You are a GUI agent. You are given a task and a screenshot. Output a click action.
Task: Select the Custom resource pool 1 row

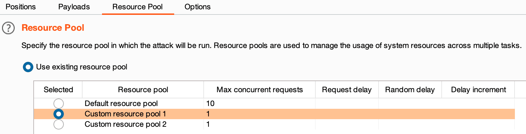point(274,114)
